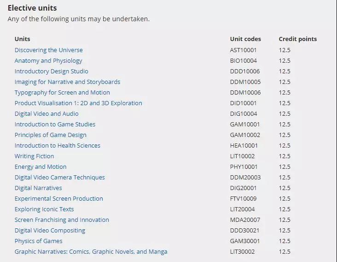Open Screen Franchising and Innovation
The width and height of the screenshot is (337, 262).
62,220
